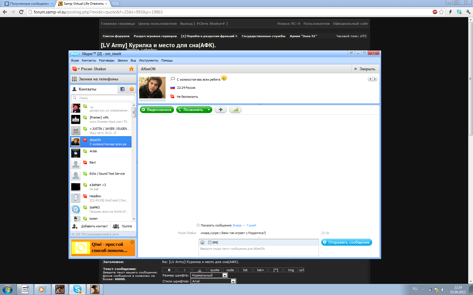Click the create group icon
Viewport: 473px width, 295px height.
116,226
